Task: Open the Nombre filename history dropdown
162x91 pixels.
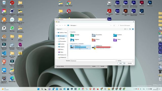Action: point(116,61)
